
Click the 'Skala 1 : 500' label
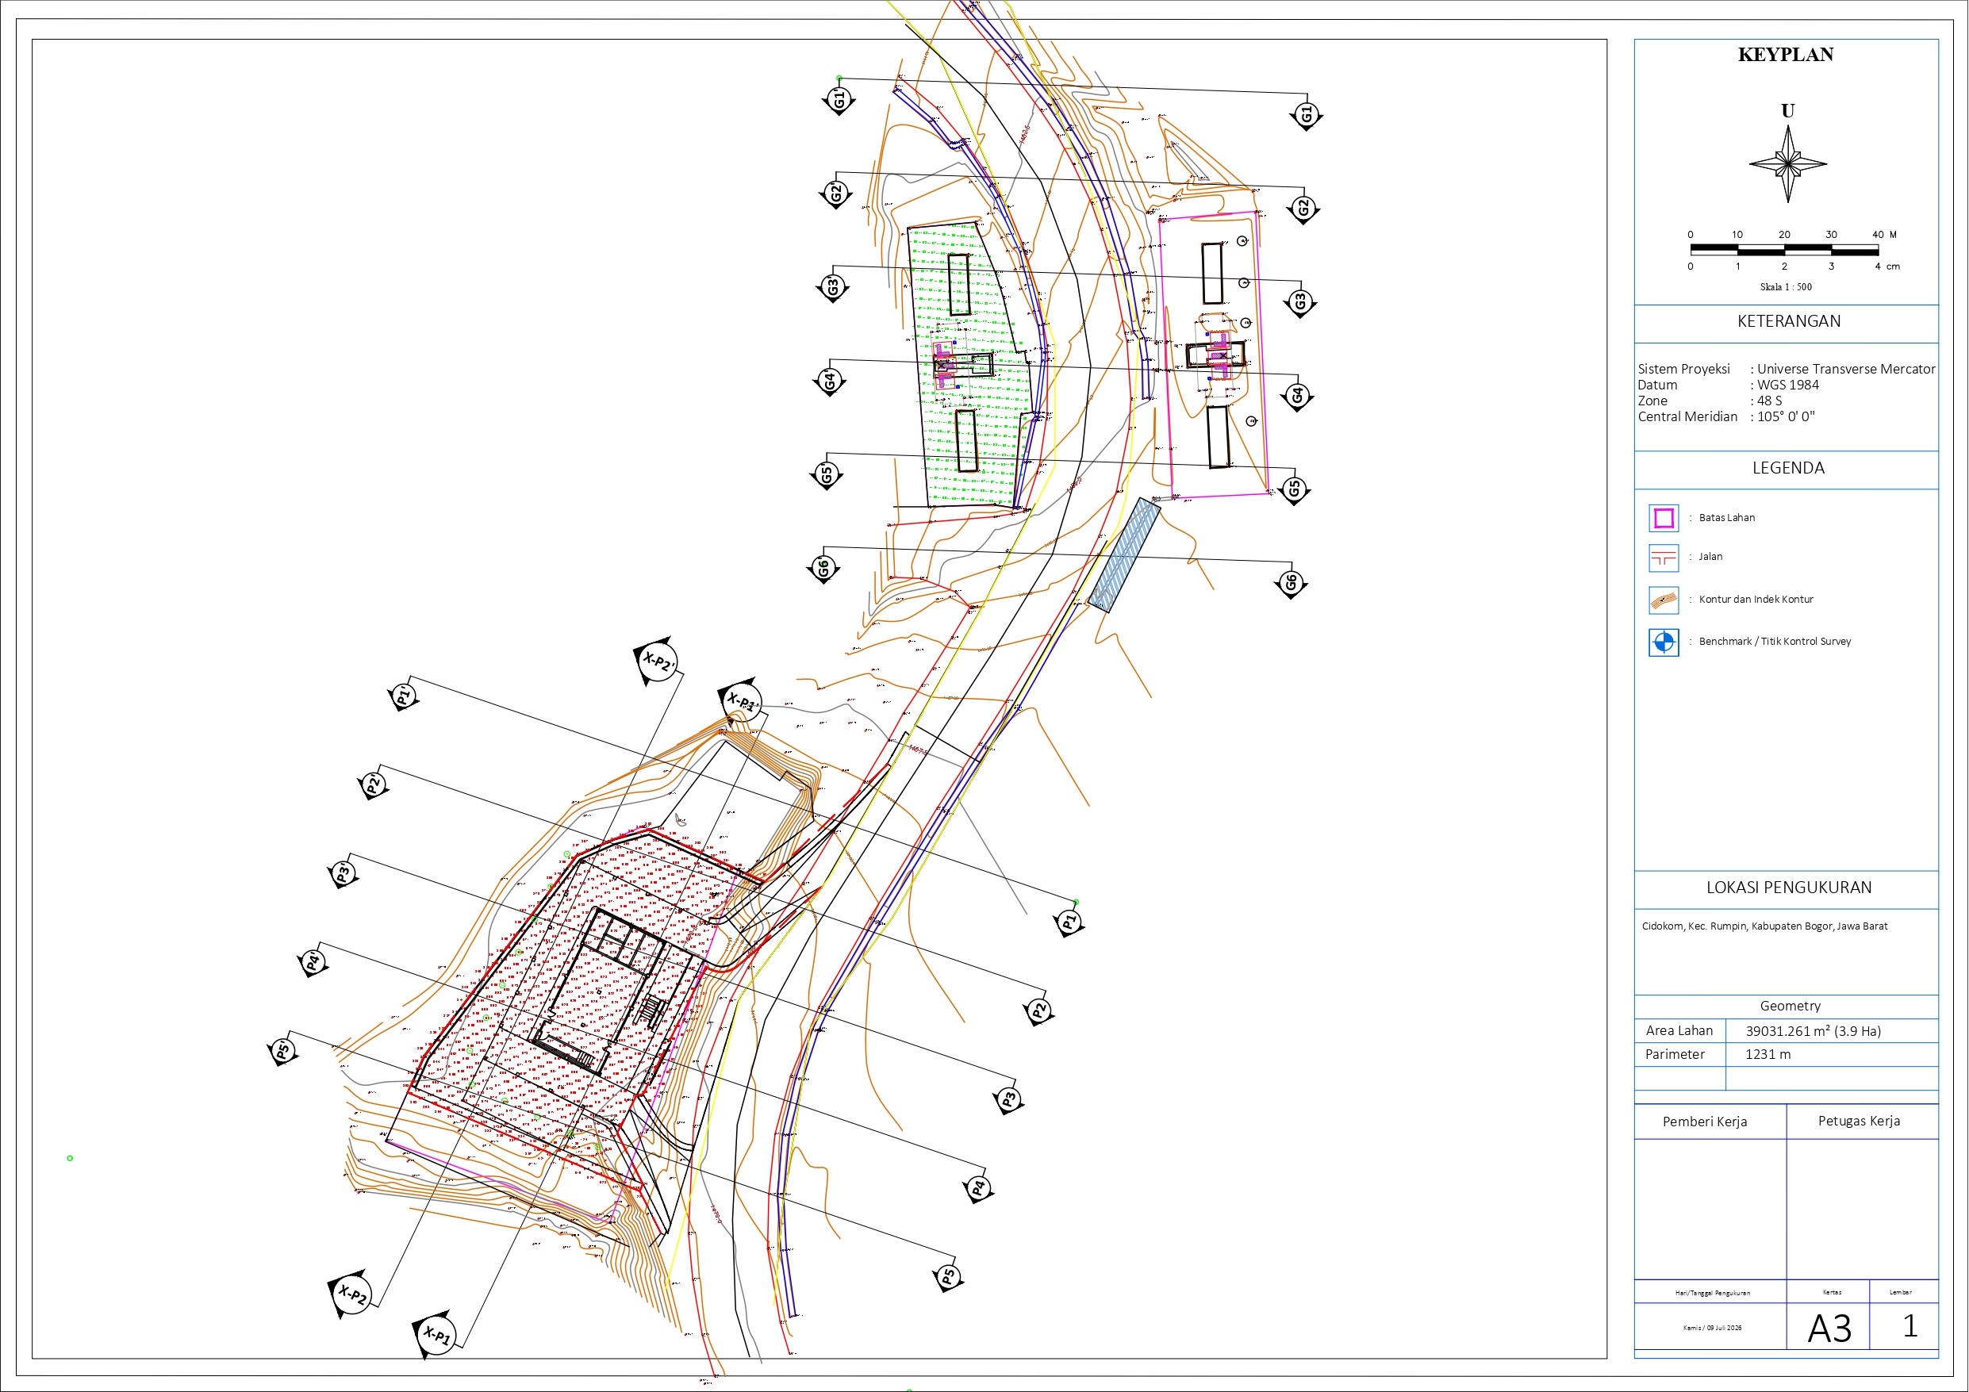click(1786, 287)
